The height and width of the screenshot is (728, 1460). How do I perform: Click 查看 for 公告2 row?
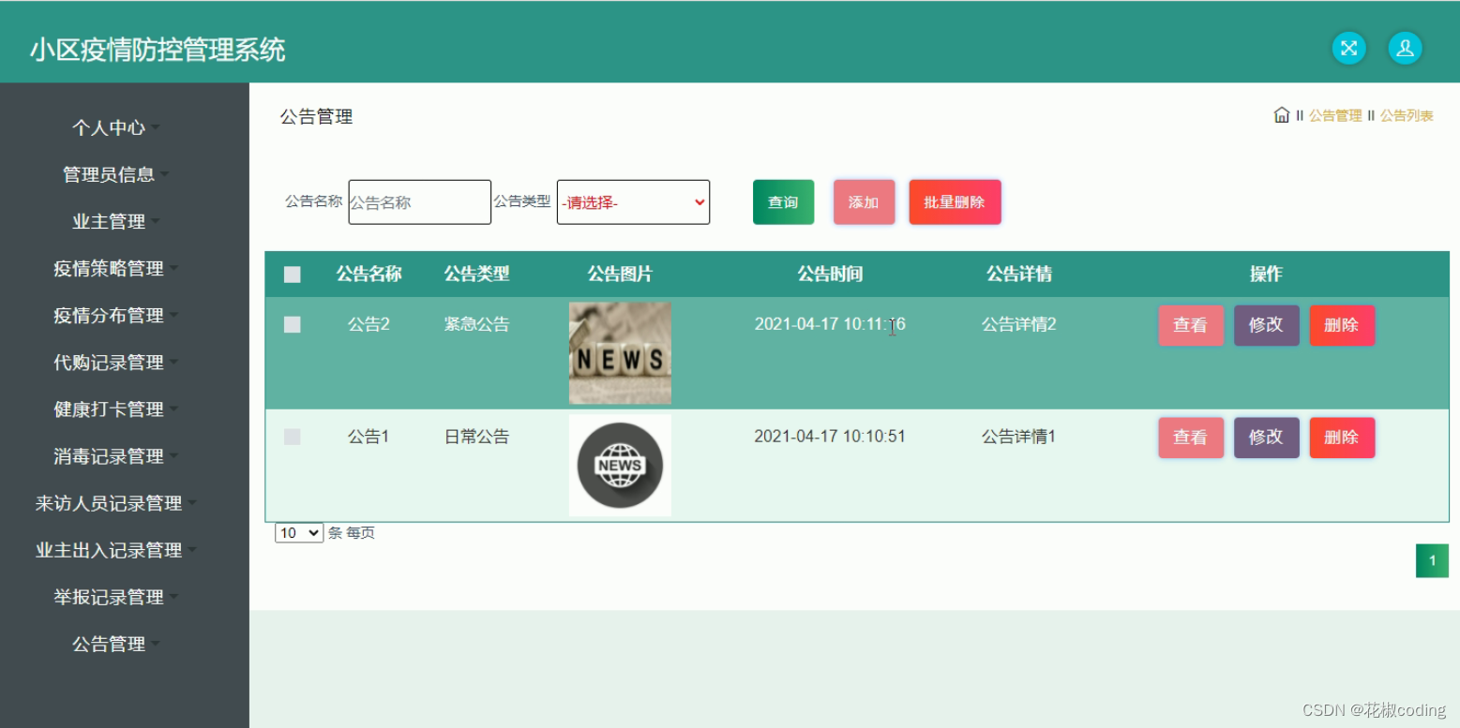tap(1191, 325)
